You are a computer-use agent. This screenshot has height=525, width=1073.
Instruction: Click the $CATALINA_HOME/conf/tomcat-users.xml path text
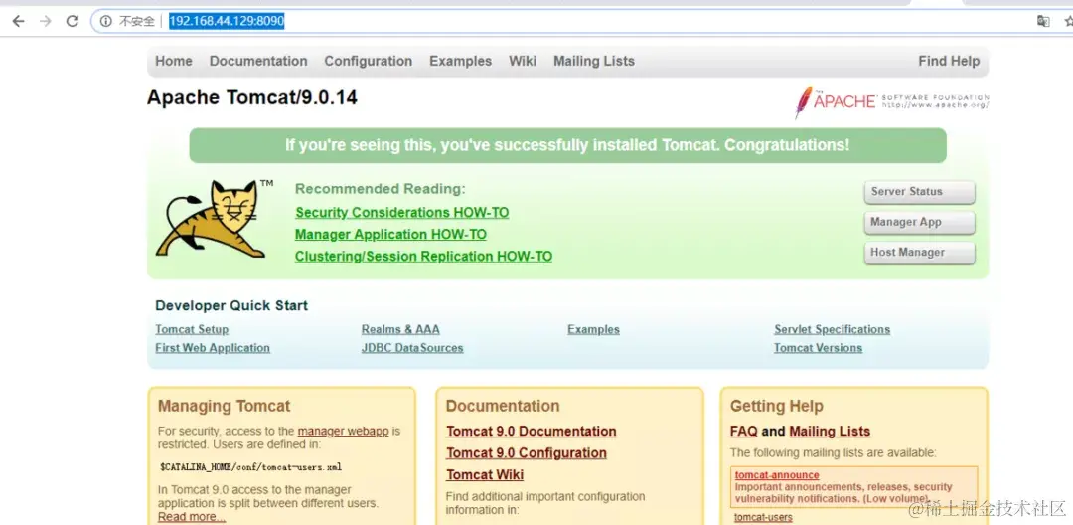click(249, 467)
